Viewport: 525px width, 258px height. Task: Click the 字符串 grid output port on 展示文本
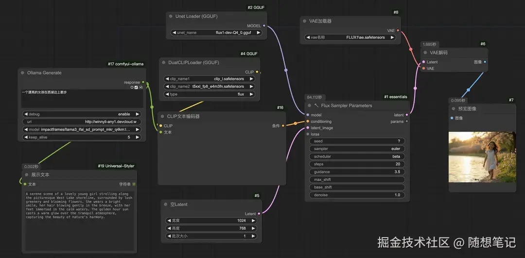point(134,184)
